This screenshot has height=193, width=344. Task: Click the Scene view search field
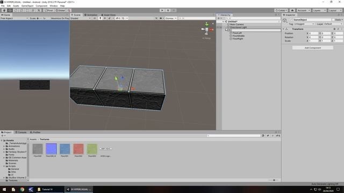(x=197, y=18)
